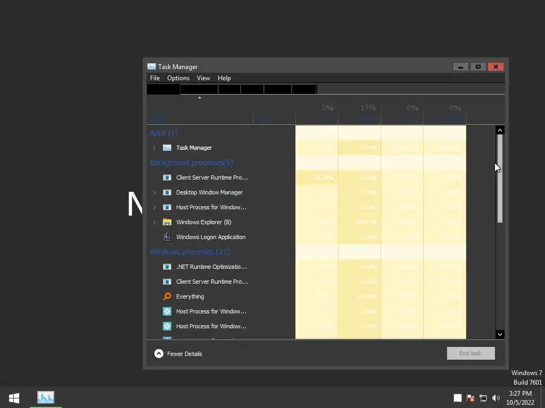Click the Task Manager taskbar icon
Screen dimensions: 545x408
tap(46, 397)
